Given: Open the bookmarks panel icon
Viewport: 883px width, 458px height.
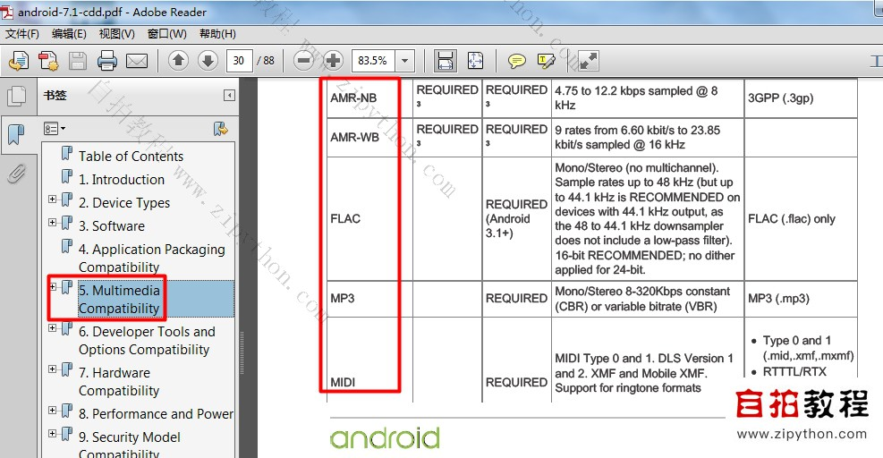Looking at the screenshot, I should tap(17, 134).
